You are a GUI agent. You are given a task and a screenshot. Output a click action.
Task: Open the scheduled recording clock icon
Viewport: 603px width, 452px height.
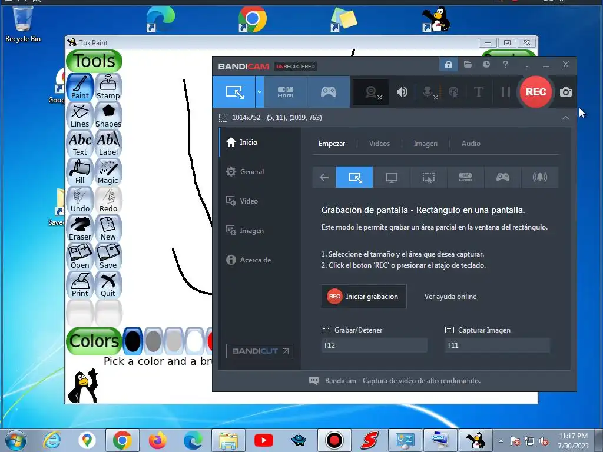pyautogui.click(x=486, y=64)
